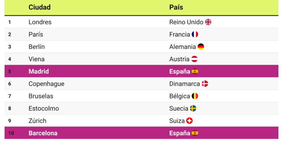The height and width of the screenshot is (149, 283).
Task: Select the País column header
Action: click(176, 7)
